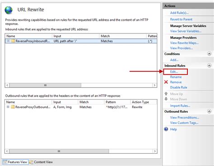This screenshot has width=214, height=166.
Task: Click the outbound "Rewrite" action cell
Action: [x=137, y=107]
